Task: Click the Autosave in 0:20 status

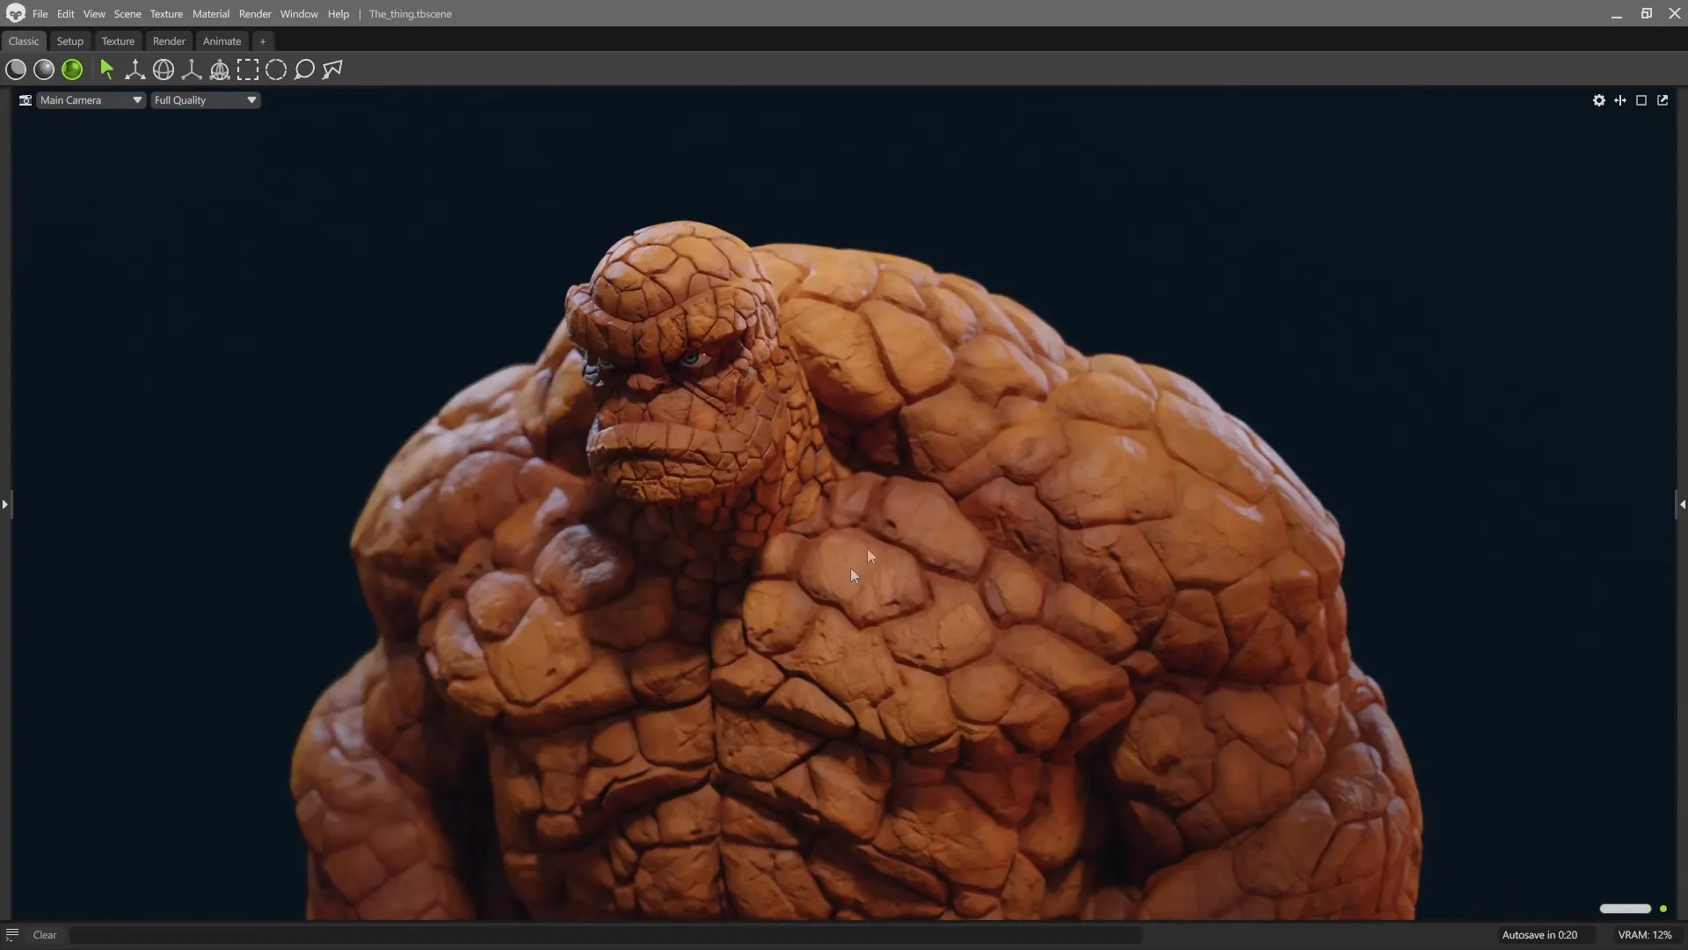Action: coord(1539,935)
